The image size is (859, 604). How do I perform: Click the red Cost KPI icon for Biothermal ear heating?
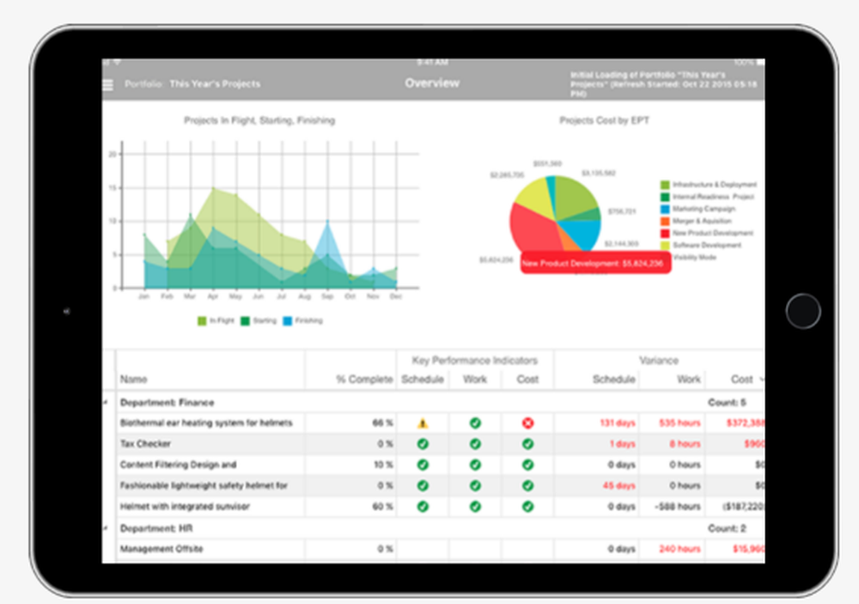pyautogui.click(x=527, y=423)
